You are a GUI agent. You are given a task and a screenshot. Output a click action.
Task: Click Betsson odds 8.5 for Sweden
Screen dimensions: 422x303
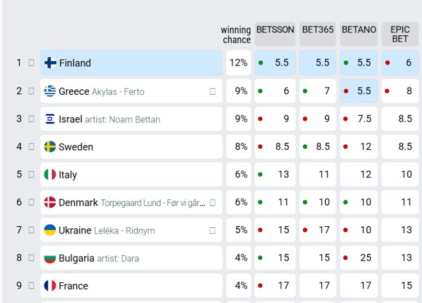tap(275, 146)
